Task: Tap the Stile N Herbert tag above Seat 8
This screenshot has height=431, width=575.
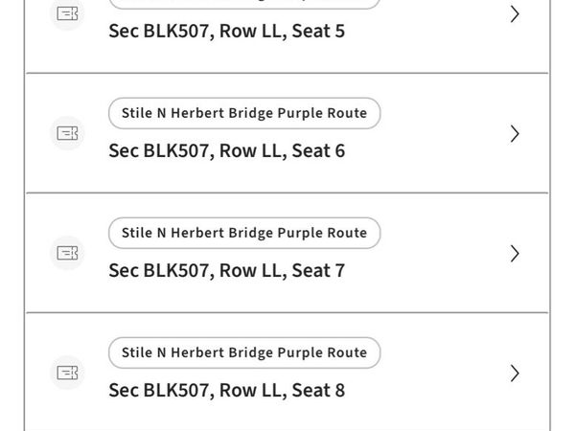Action: click(x=244, y=352)
